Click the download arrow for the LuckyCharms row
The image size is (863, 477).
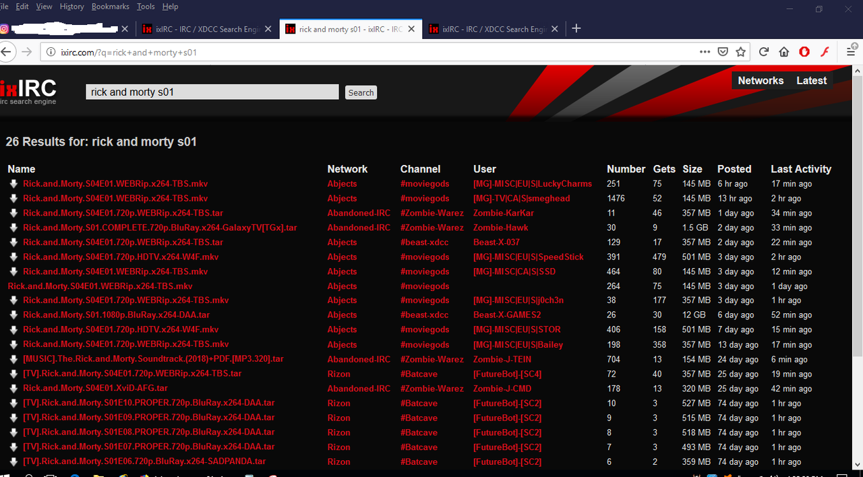[x=13, y=184]
